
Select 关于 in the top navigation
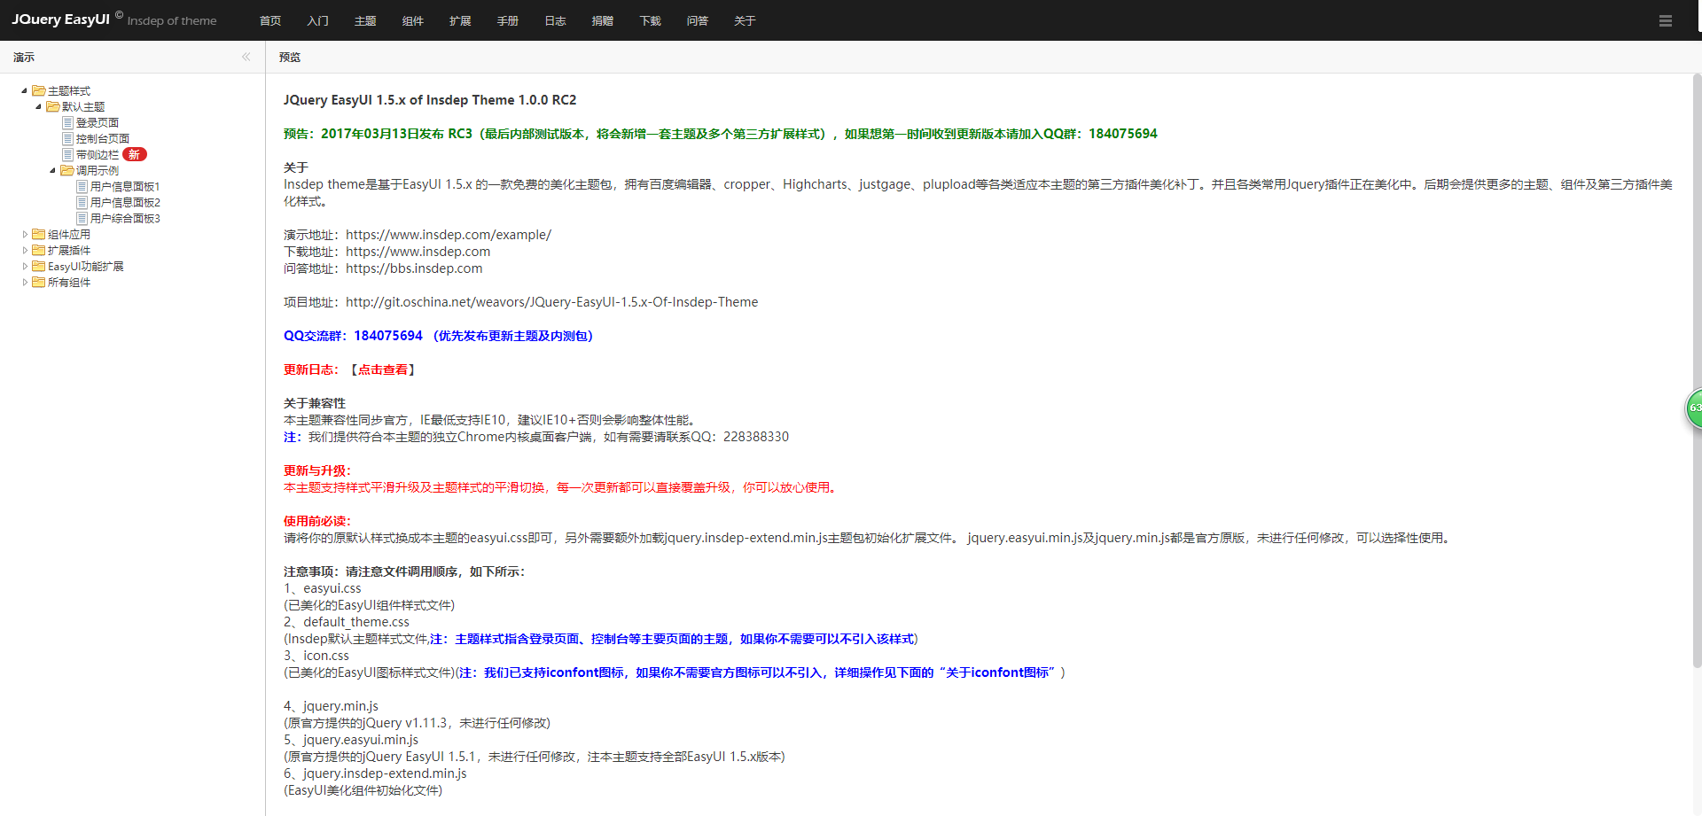pyautogui.click(x=745, y=20)
